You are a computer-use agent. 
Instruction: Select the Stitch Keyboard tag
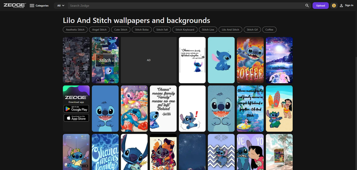[185, 30]
